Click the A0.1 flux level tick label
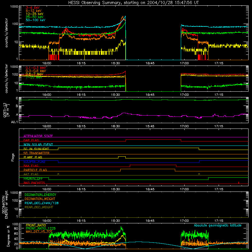Screen dimensions: 252x252 pos(14,122)
